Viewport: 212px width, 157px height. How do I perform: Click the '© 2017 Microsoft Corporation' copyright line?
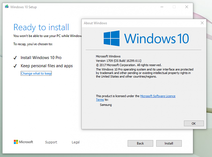pyautogui.click(x=129, y=65)
